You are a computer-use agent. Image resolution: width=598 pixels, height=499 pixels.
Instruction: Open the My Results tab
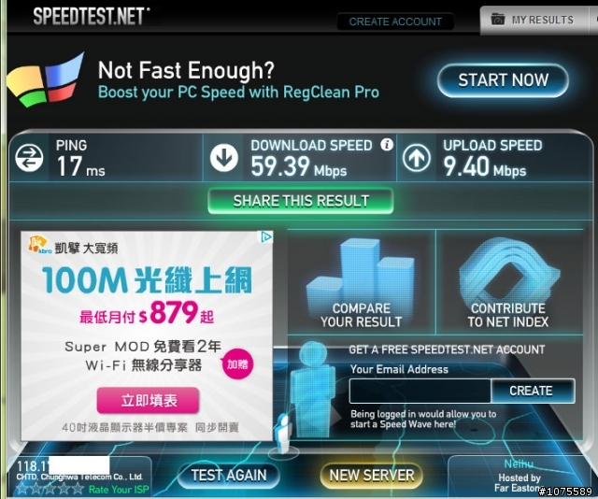click(534, 20)
